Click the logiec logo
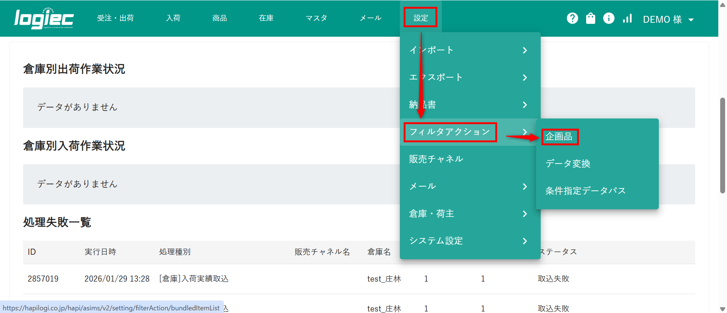 click(x=44, y=19)
